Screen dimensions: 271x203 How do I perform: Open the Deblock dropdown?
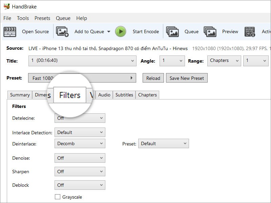coord(80,185)
